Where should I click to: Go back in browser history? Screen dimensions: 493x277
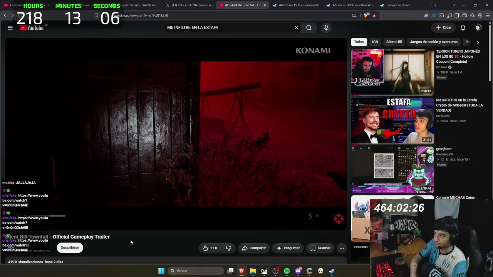coord(5,15)
